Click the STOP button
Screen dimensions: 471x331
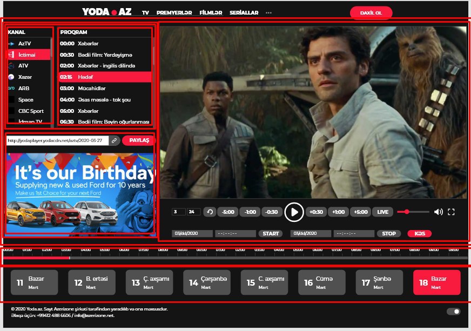point(389,234)
